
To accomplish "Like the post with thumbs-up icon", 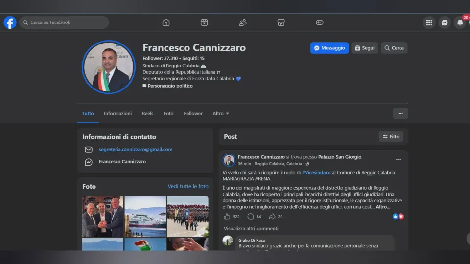I will pos(227,217).
